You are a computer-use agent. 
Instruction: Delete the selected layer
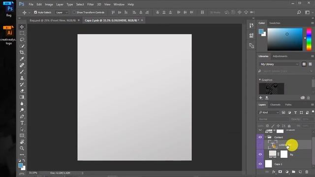coord(307,172)
